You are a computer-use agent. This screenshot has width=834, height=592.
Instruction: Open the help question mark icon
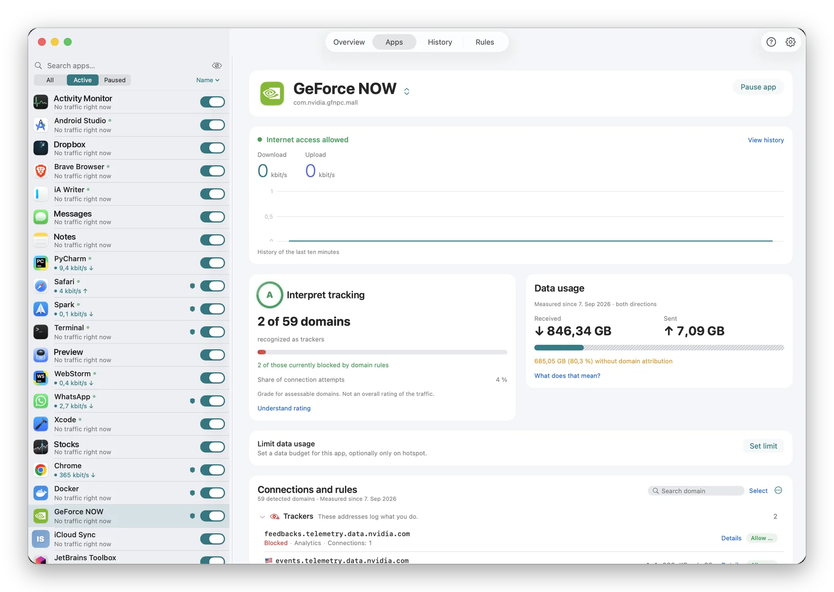(771, 42)
